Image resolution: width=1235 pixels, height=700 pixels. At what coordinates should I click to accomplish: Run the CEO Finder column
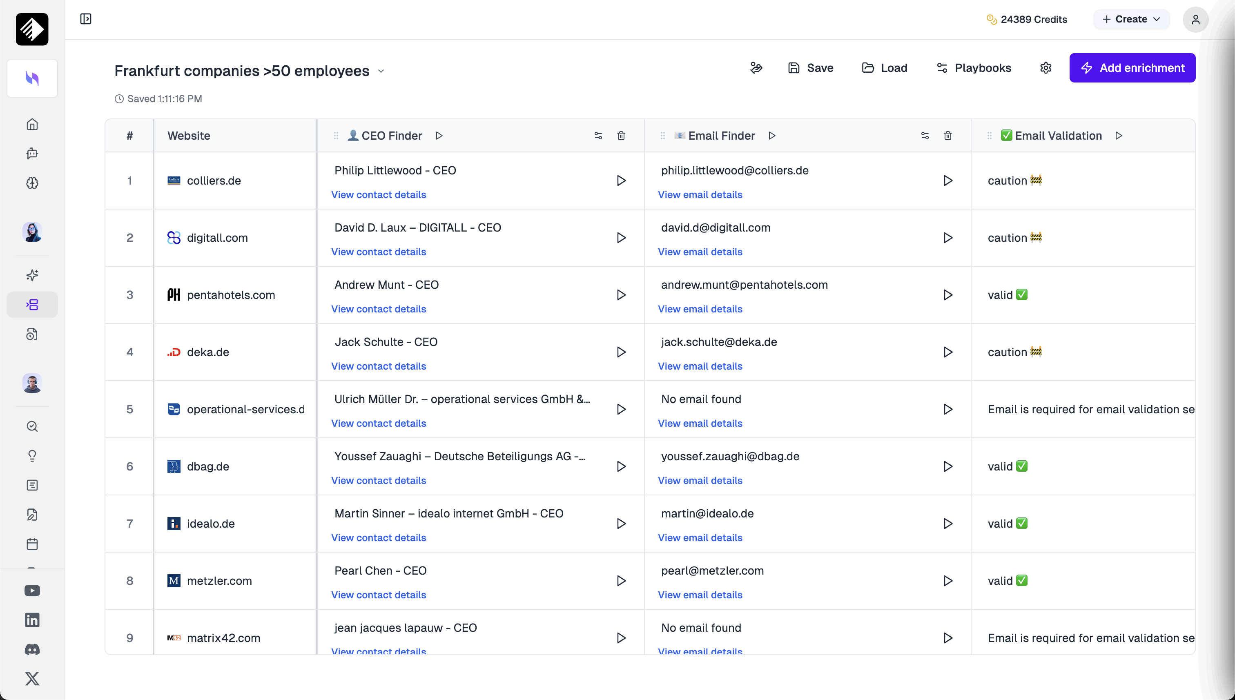tap(439, 136)
